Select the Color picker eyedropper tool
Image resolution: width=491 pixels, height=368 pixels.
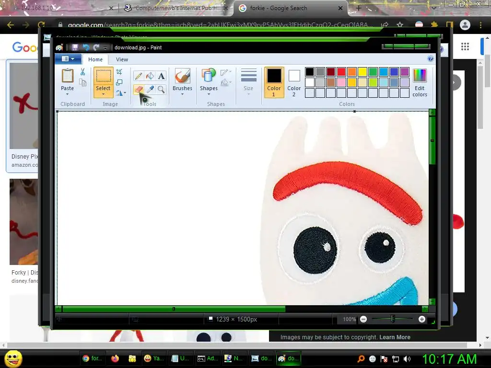[150, 90]
